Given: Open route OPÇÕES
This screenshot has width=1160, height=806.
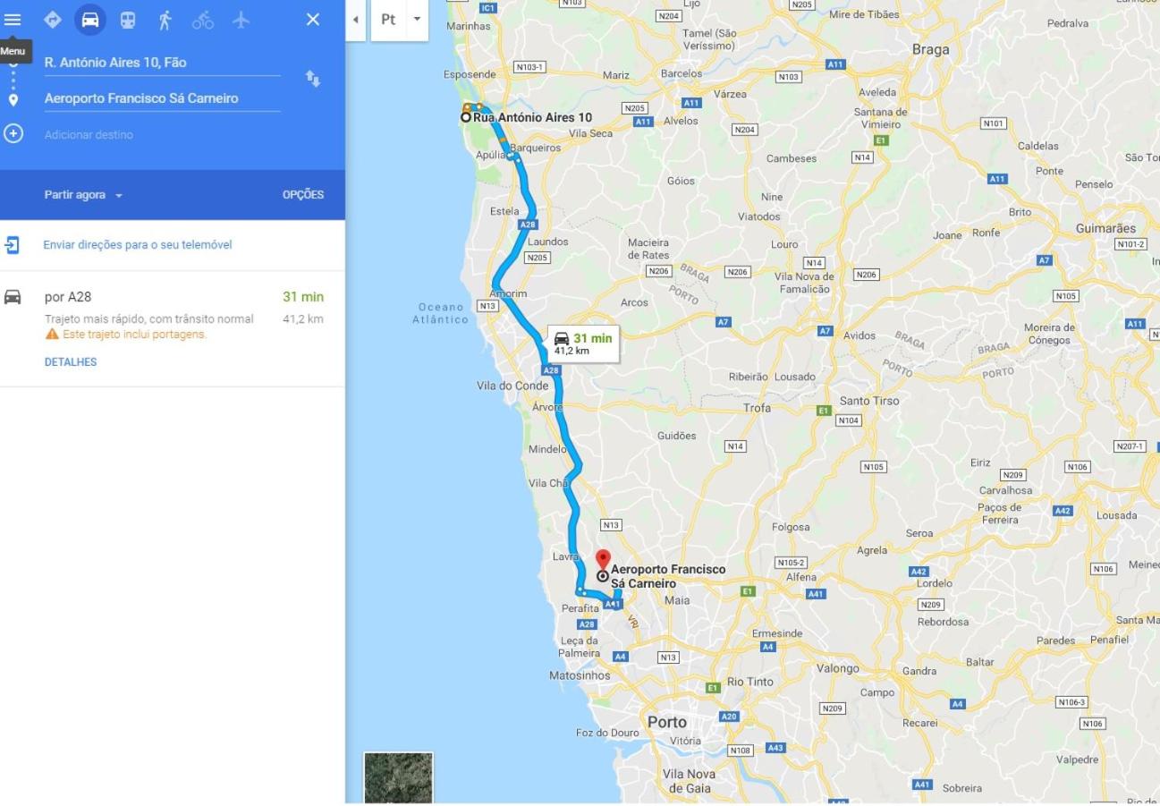Looking at the screenshot, I should click(303, 195).
